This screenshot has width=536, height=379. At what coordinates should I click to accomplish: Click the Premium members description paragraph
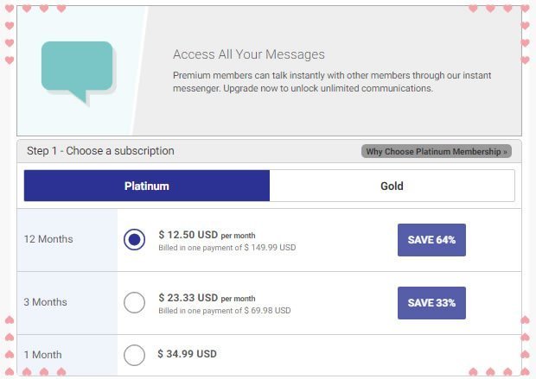coord(332,82)
